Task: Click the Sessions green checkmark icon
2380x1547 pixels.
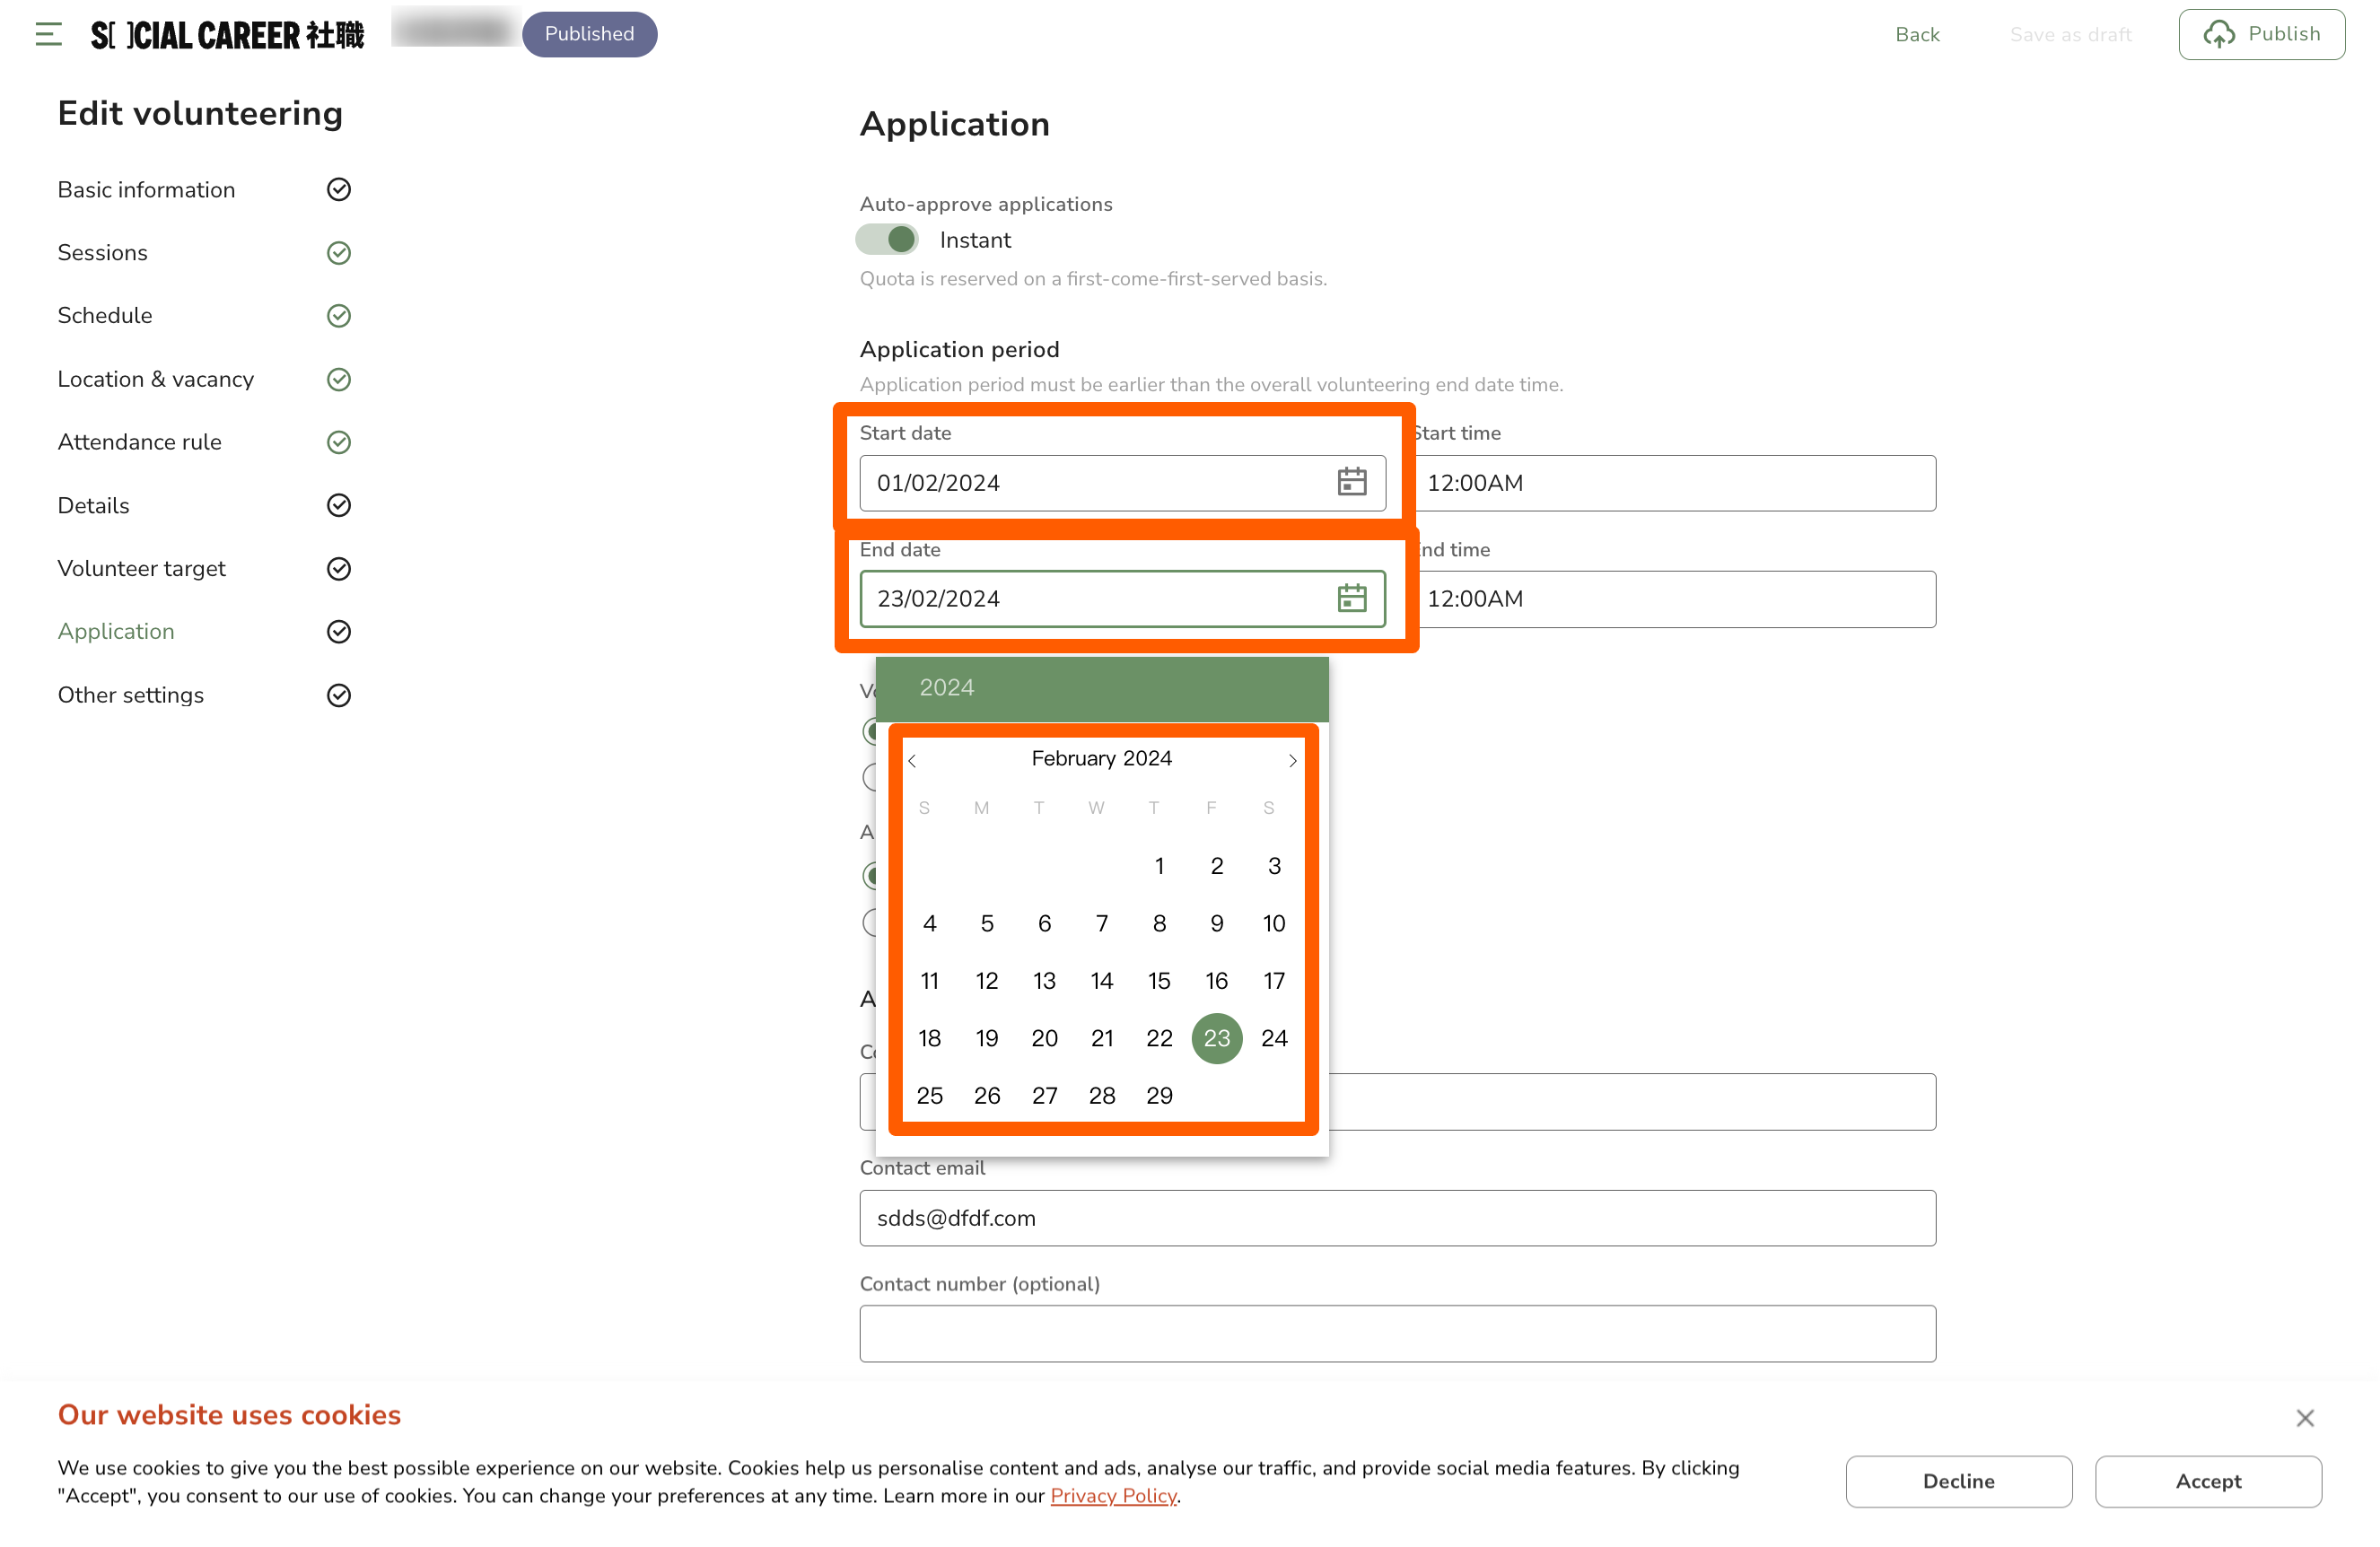Action: pos(339,253)
